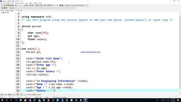Click the Insert snippet shield icon
This screenshot has width=181, height=102.
click(x=41, y=5)
